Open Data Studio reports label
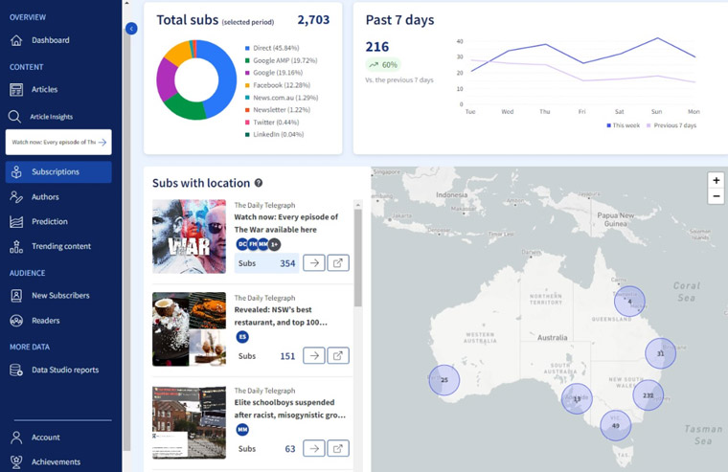Image resolution: width=728 pixels, height=472 pixels. pyautogui.click(x=65, y=370)
